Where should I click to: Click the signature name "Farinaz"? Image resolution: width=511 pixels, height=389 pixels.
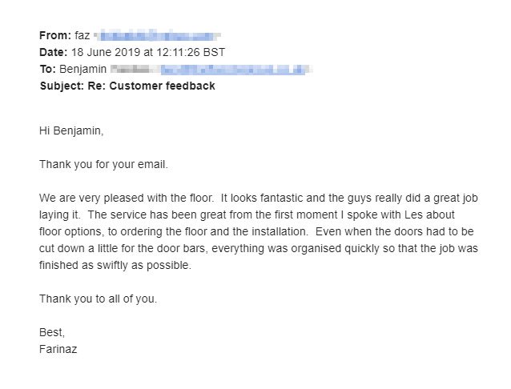[58, 349]
